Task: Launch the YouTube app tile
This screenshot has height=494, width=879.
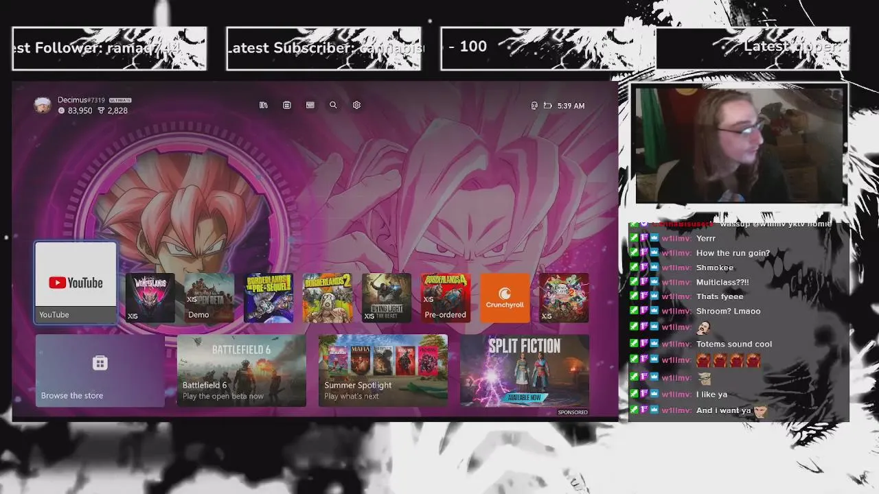Action: click(x=76, y=282)
